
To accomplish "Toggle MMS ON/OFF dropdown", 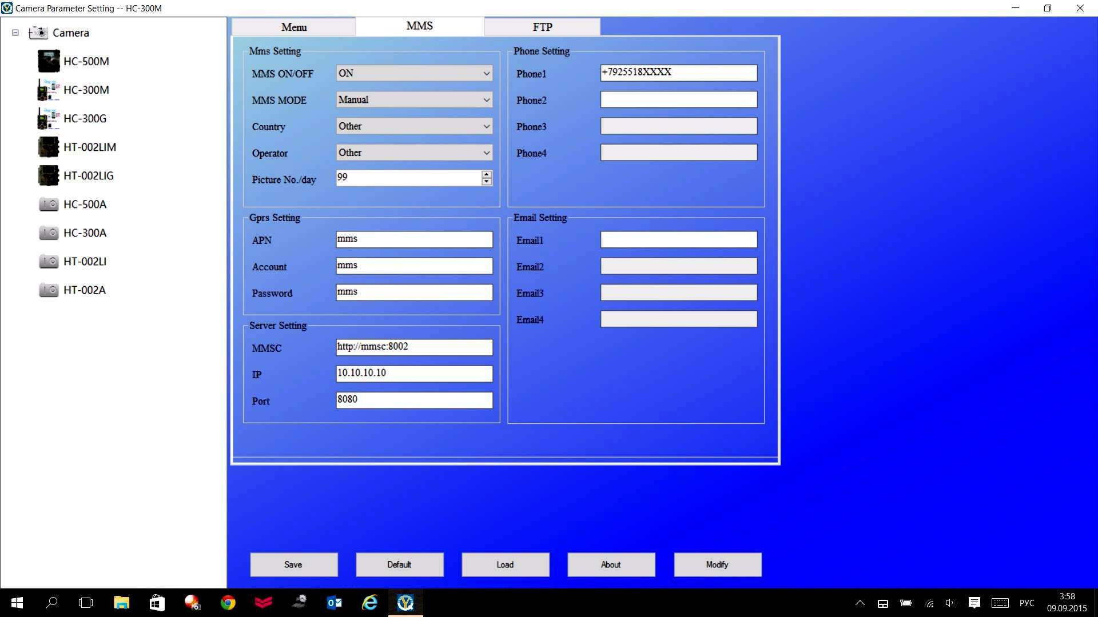I will [x=414, y=73].
